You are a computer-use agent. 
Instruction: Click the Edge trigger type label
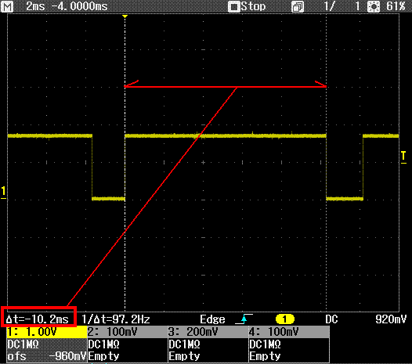click(x=212, y=319)
